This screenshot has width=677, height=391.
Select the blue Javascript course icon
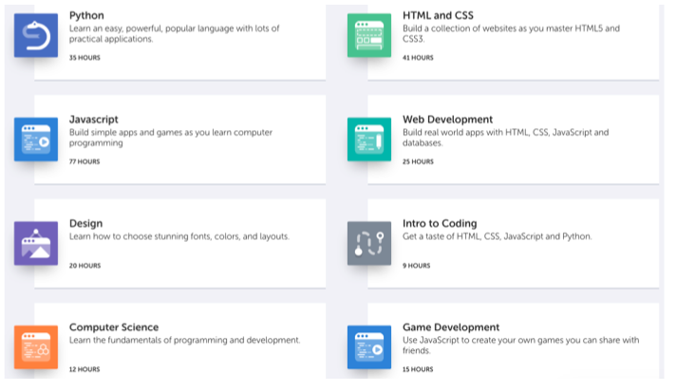click(x=36, y=140)
